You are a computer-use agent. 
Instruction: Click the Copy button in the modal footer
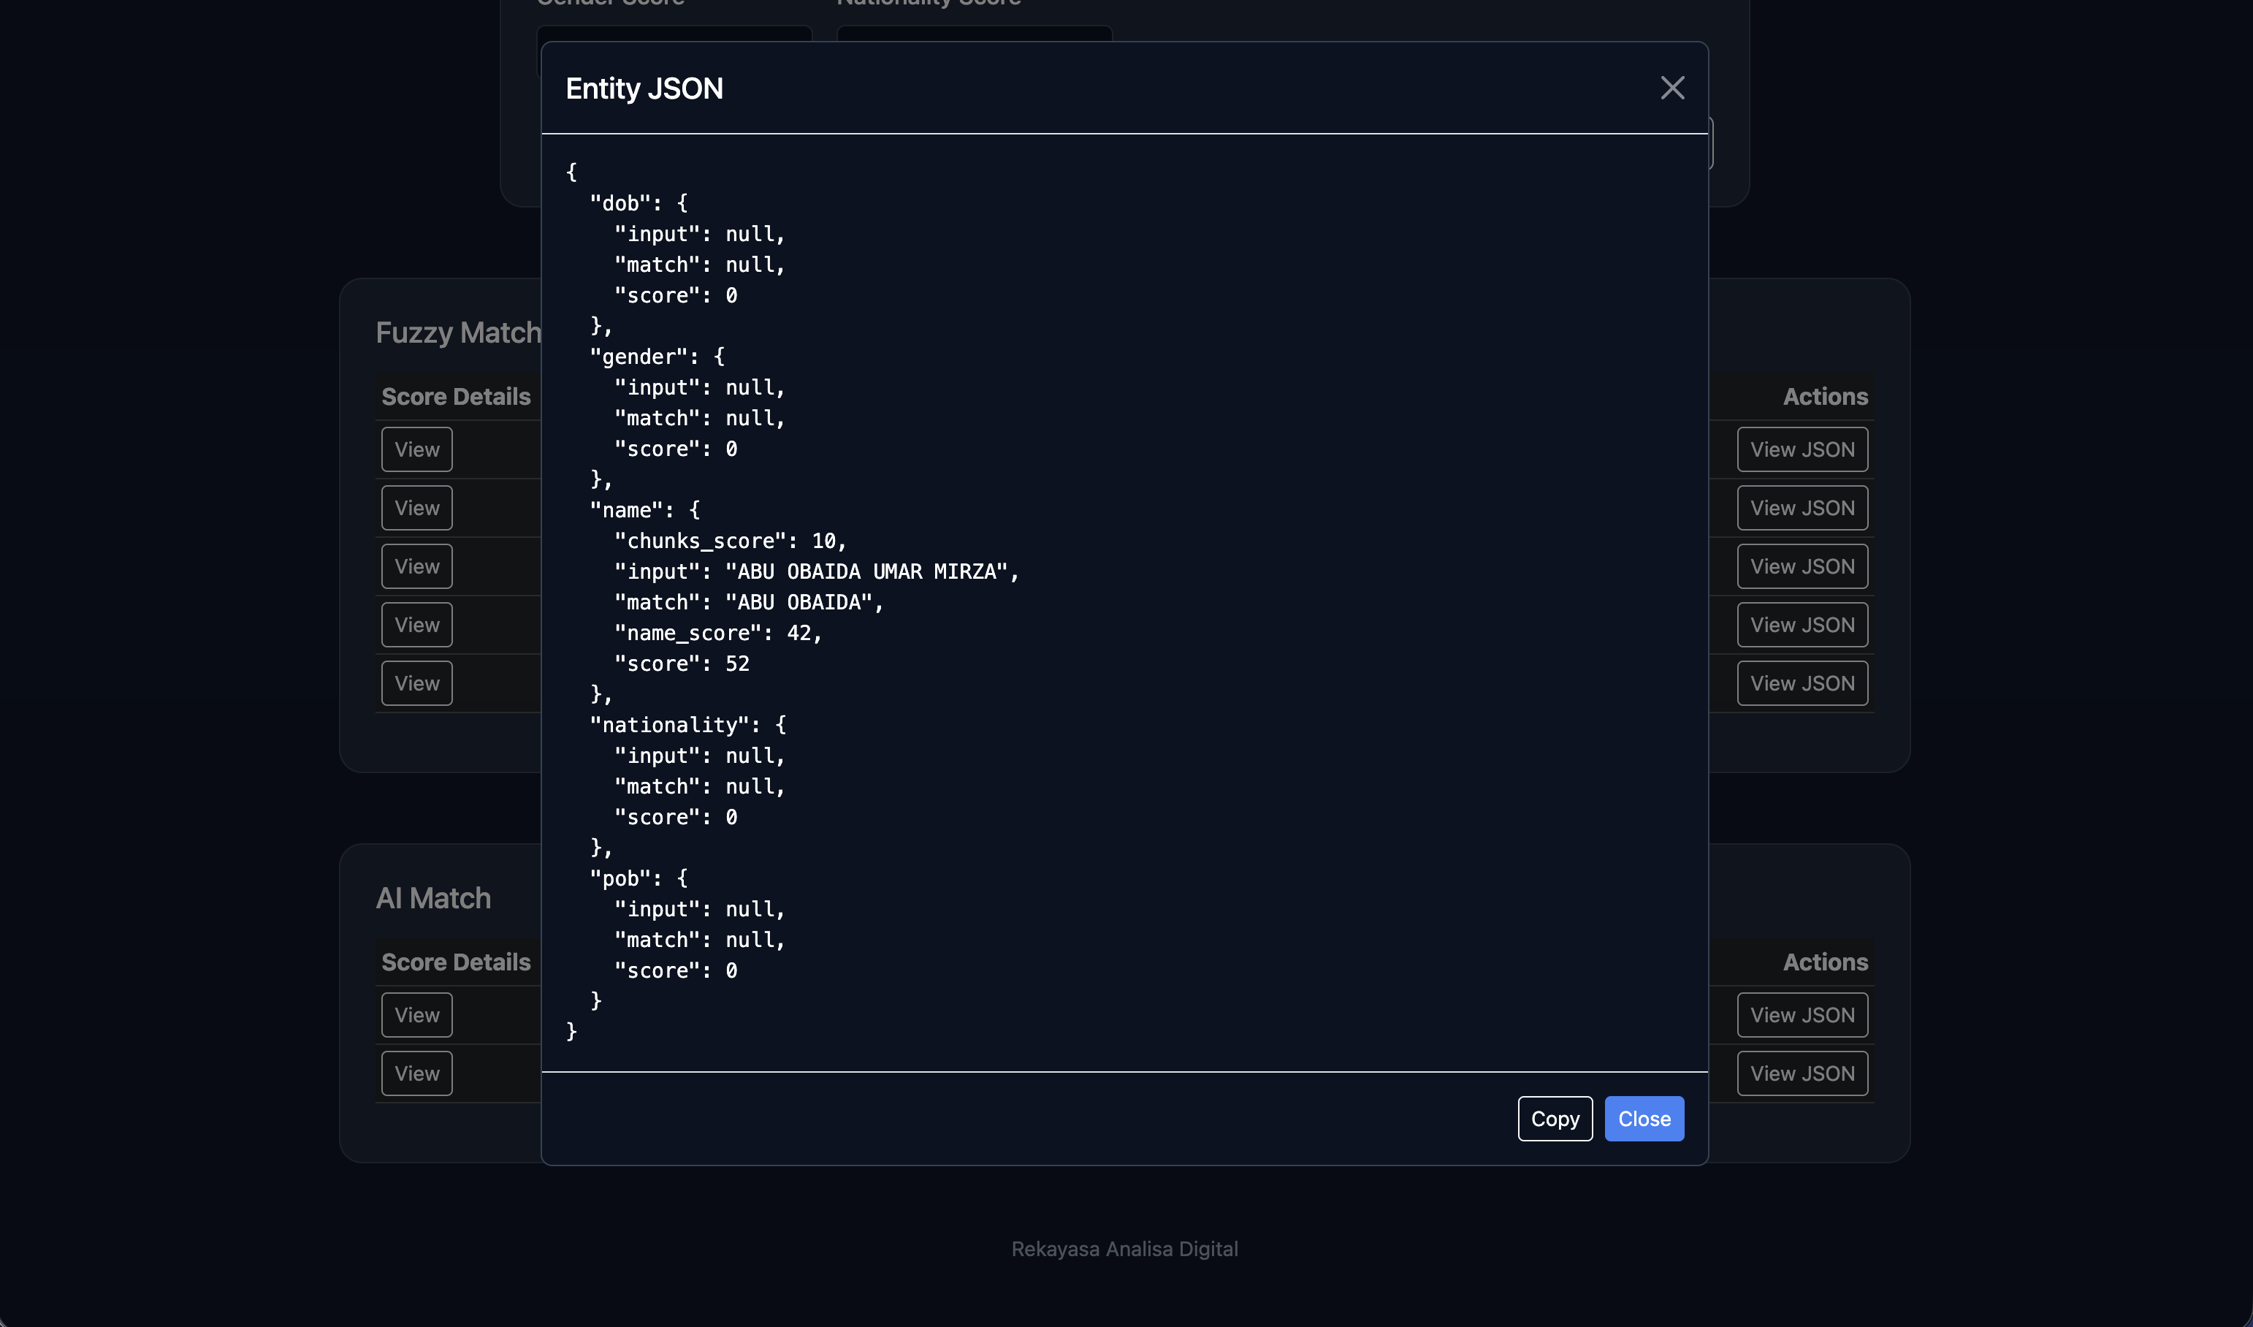[1555, 1119]
